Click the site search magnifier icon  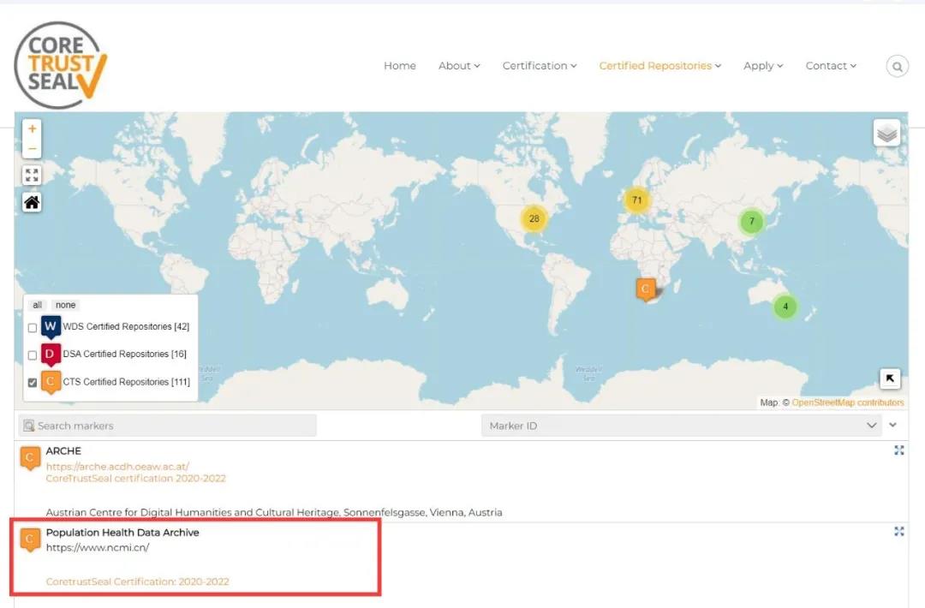click(x=897, y=66)
